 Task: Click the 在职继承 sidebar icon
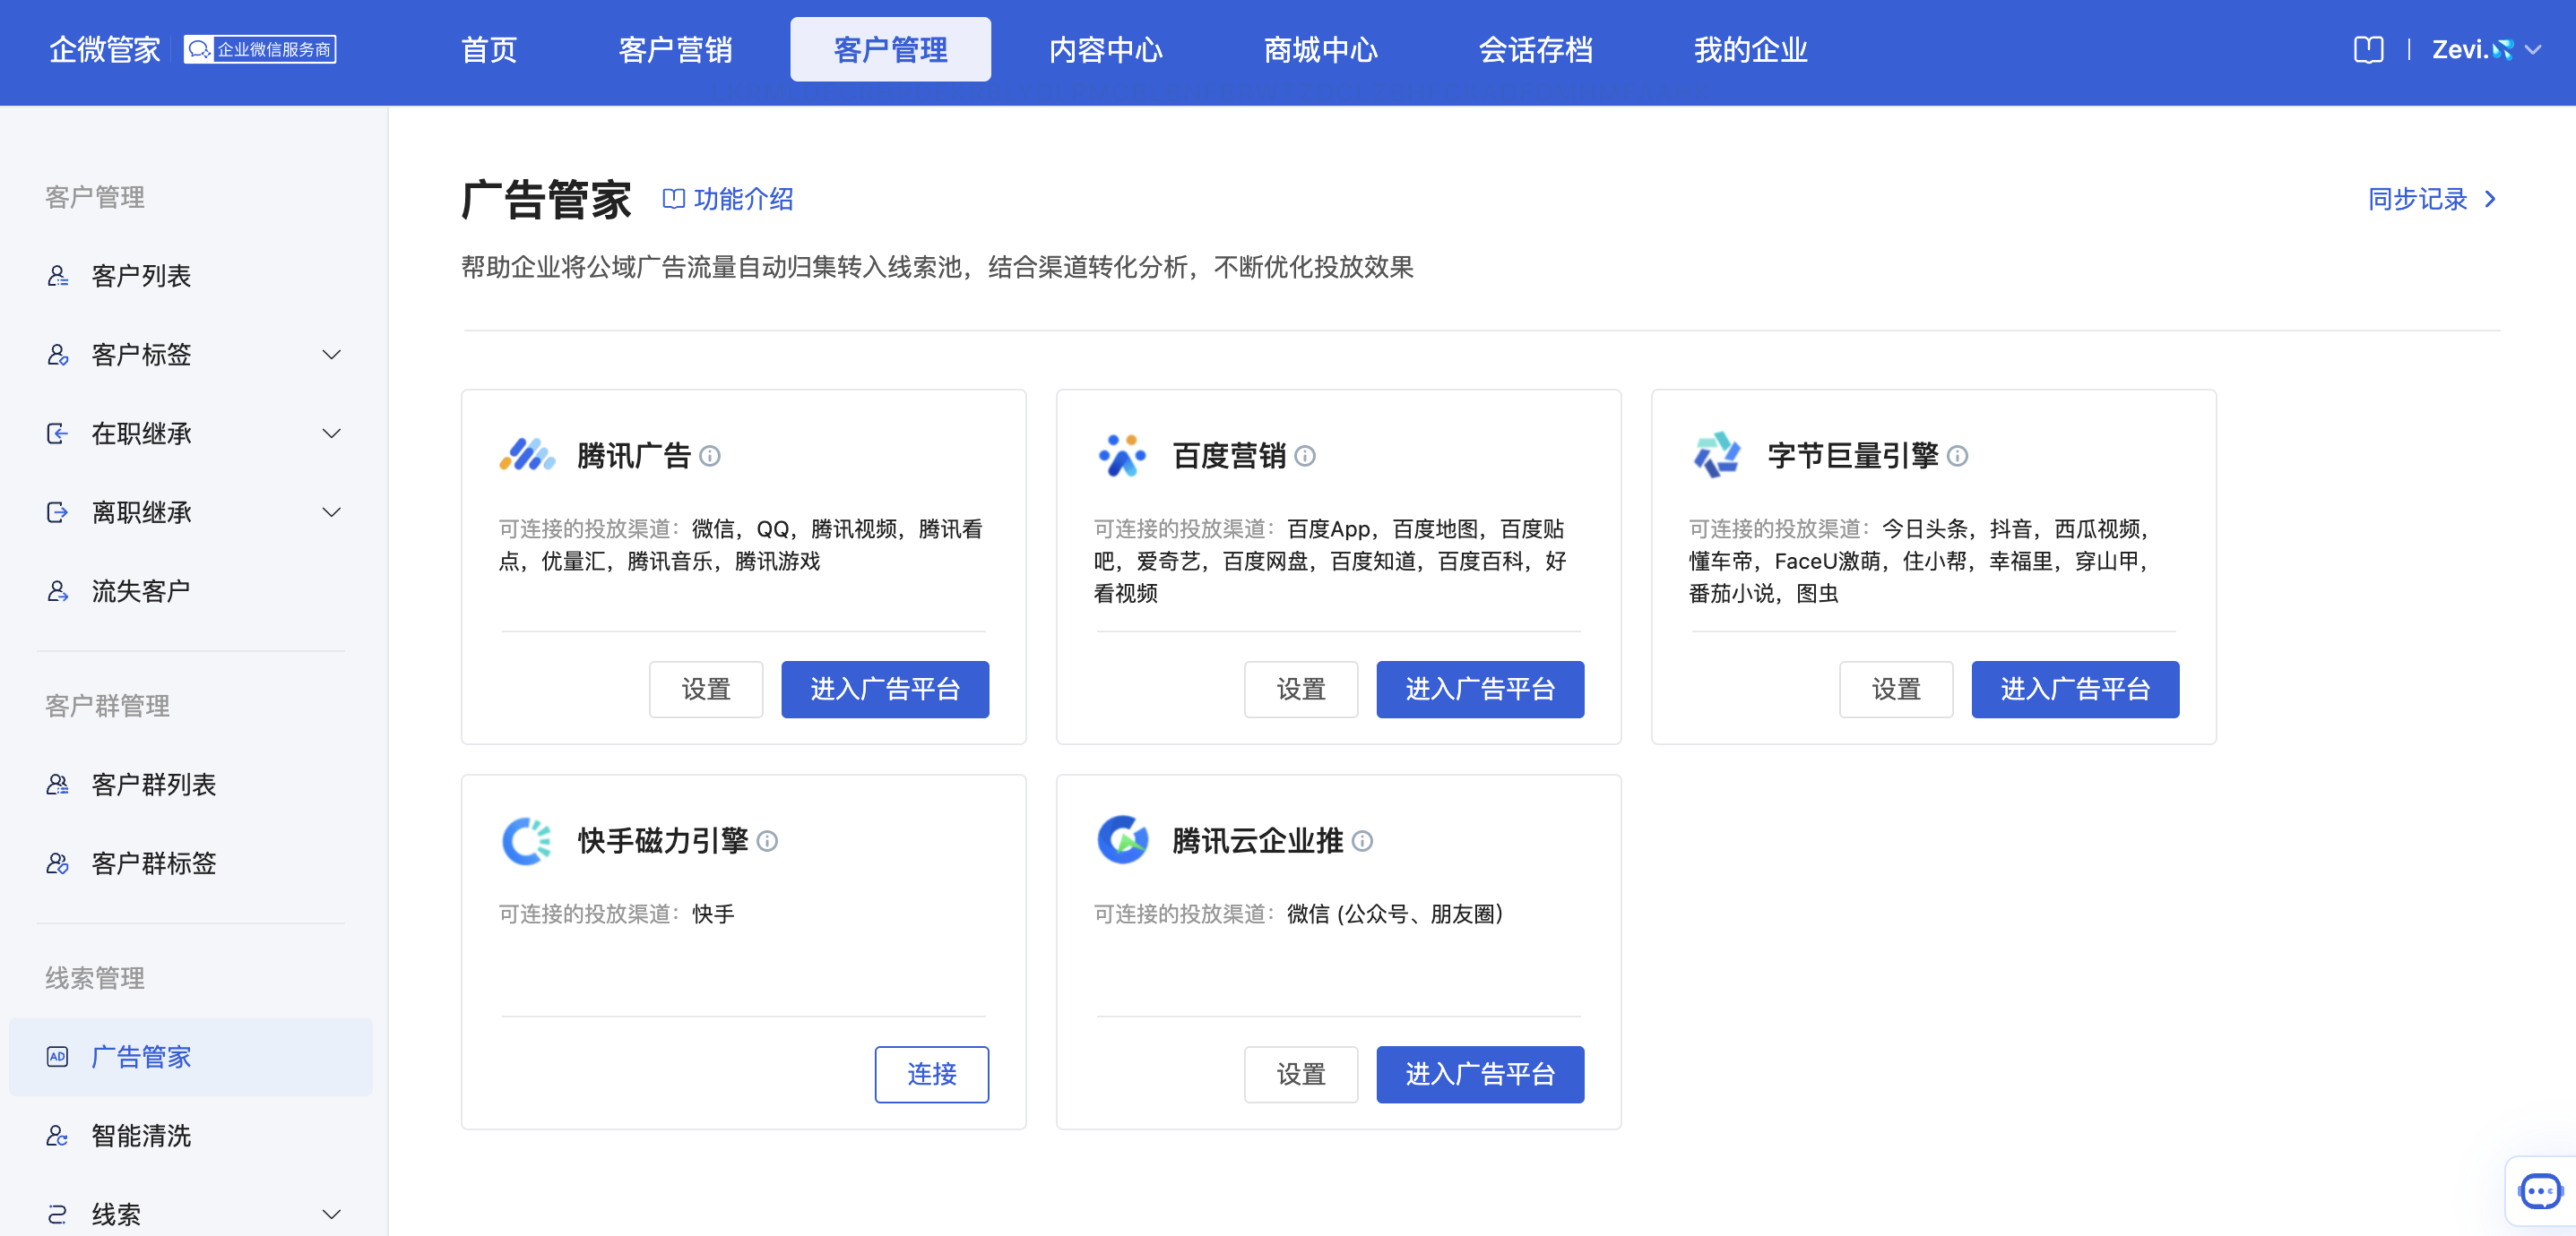(58, 433)
